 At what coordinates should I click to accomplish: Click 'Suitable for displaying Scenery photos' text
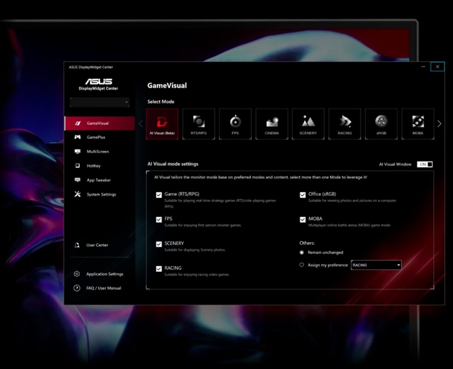point(195,250)
